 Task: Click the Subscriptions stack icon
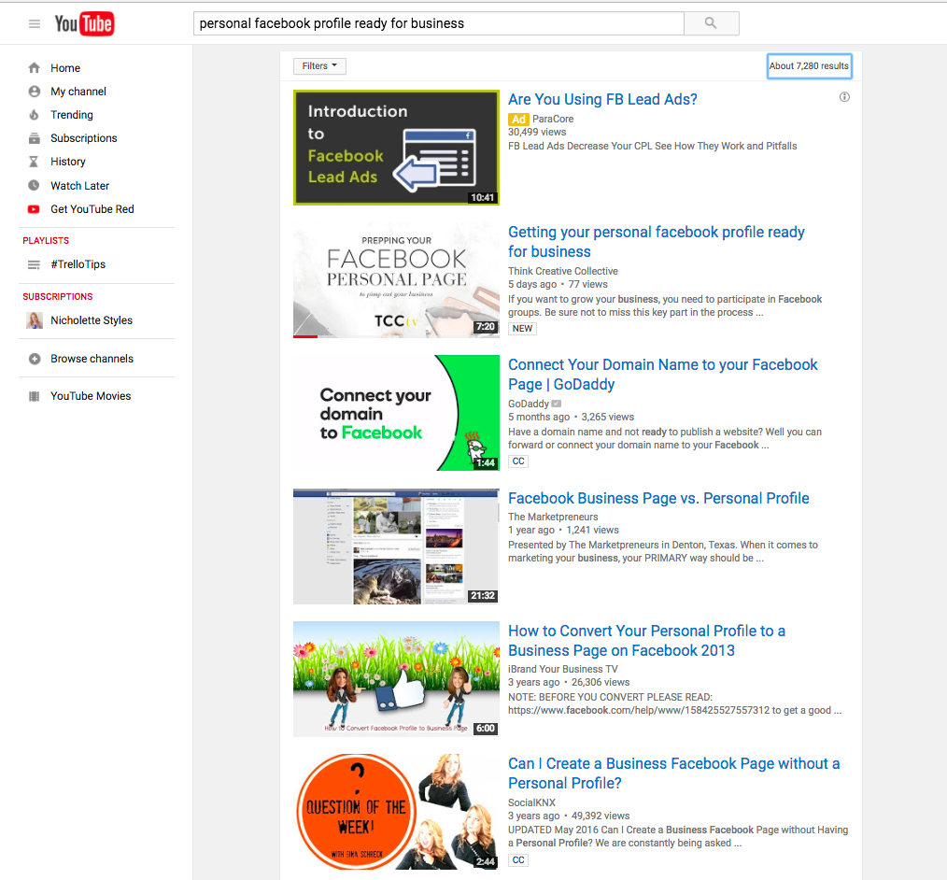[x=35, y=138]
